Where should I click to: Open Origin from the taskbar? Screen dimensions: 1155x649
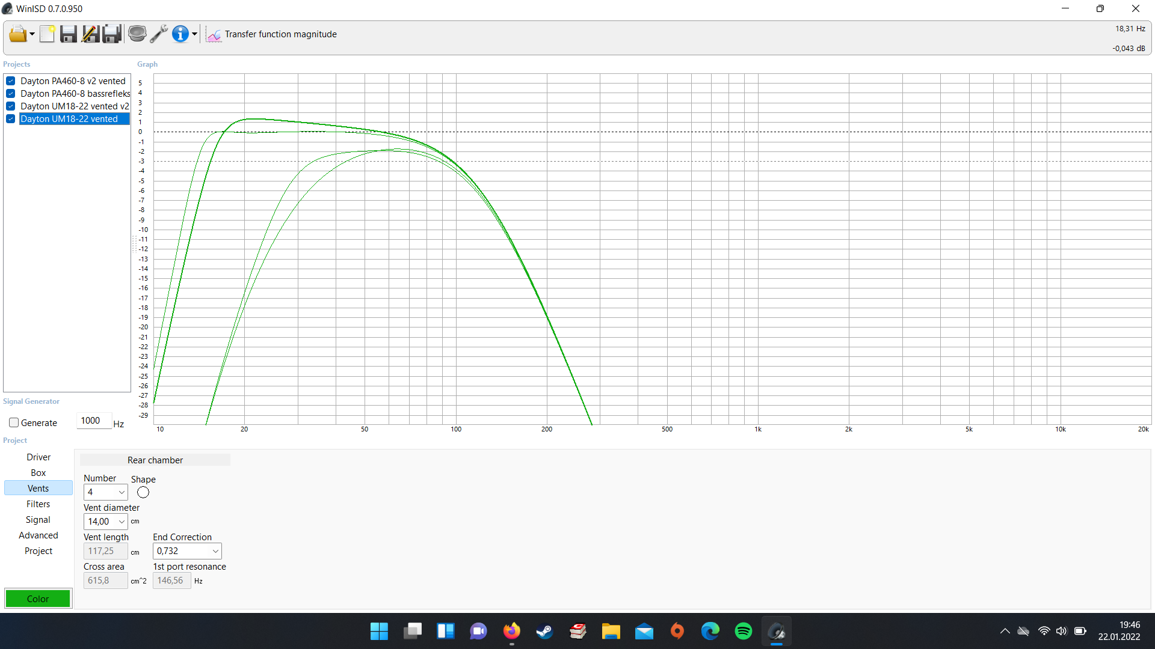pyautogui.click(x=677, y=631)
